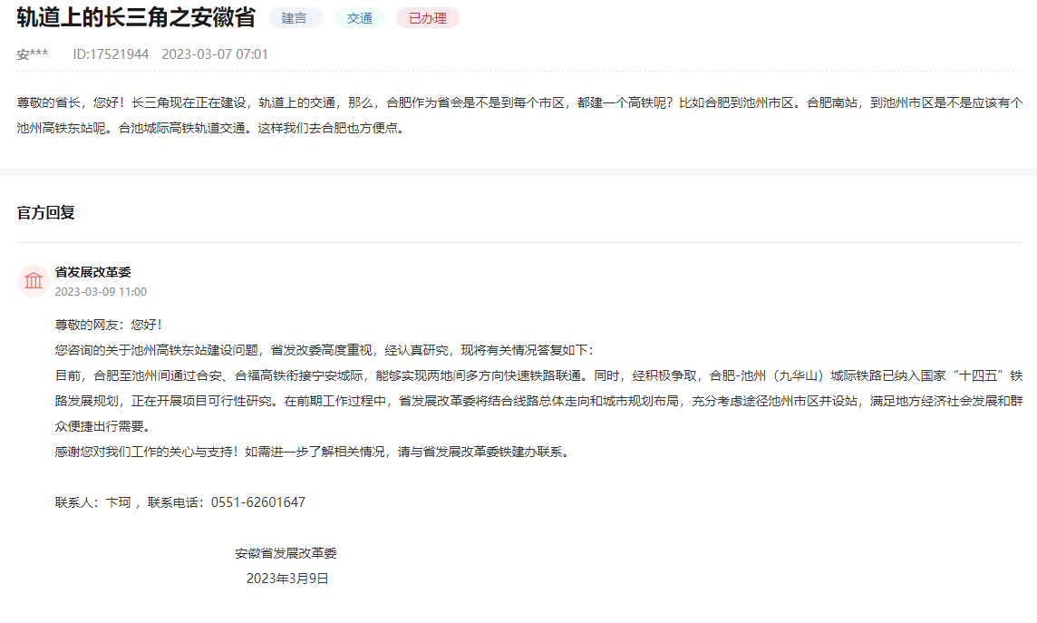Click the 官方回复 section heading
1037x623 pixels.
[45, 212]
